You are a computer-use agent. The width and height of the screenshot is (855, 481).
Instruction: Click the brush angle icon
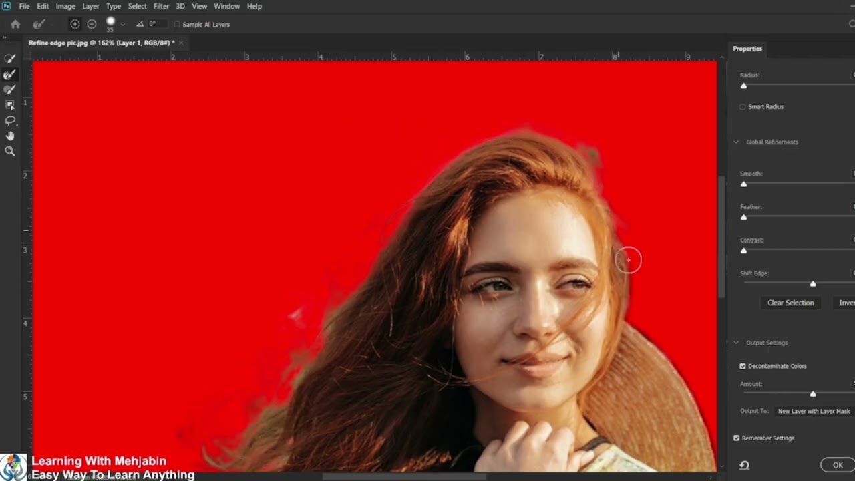click(140, 24)
